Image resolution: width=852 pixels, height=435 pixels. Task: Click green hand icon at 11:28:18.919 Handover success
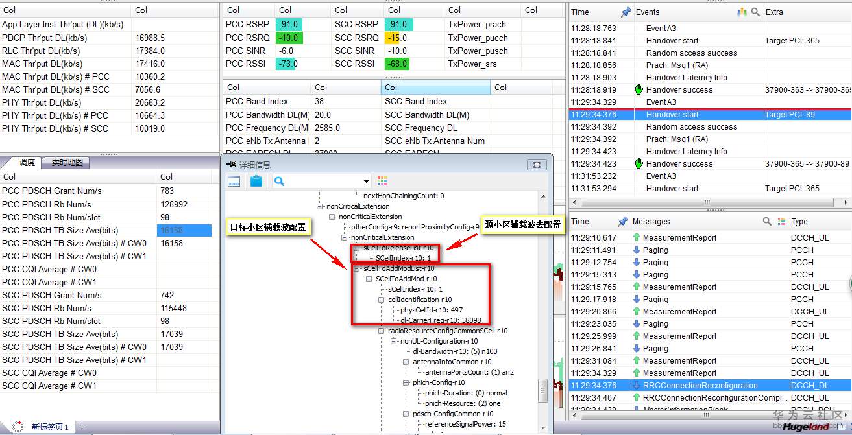639,90
